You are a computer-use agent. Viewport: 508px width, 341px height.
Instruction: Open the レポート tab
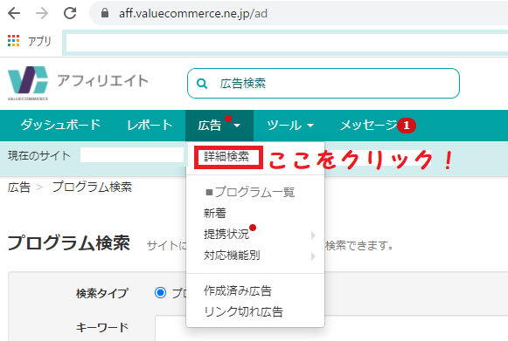click(150, 125)
